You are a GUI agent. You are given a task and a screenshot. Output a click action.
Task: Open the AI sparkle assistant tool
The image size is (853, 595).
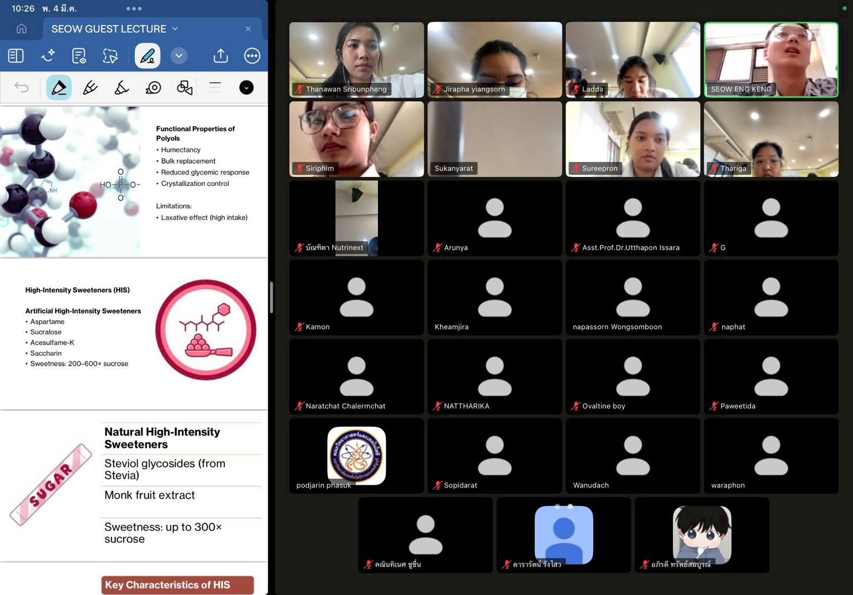(47, 56)
